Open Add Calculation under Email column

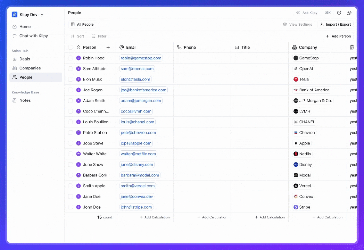pos(155,217)
